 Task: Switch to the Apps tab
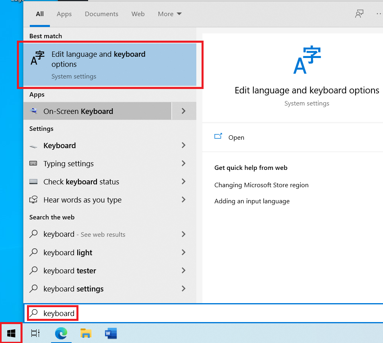click(64, 14)
